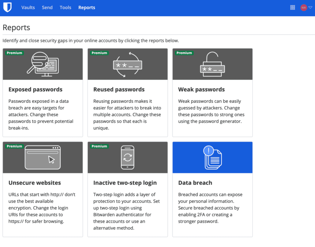Image resolution: width=315 pixels, height=247 pixels.
Task: Click the Unsecure websites browser window icon
Action: point(42,157)
